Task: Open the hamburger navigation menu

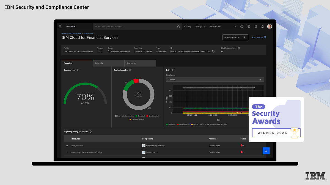Action: click(x=60, y=27)
